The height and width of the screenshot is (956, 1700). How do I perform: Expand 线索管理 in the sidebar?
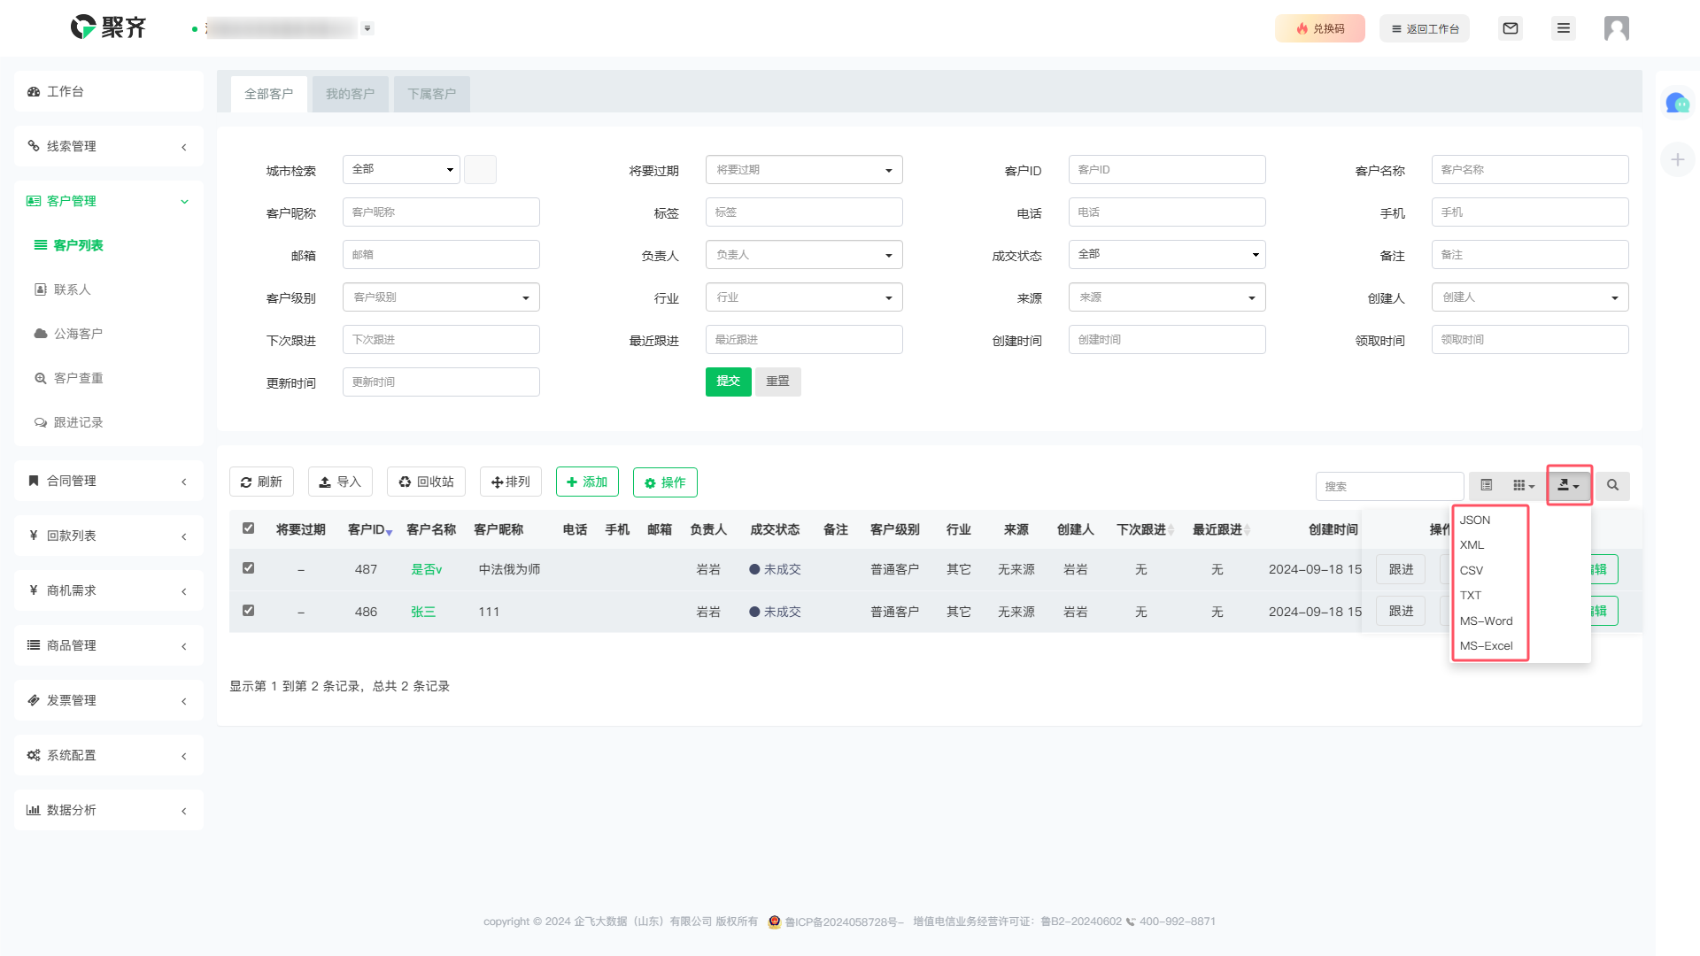click(109, 146)
